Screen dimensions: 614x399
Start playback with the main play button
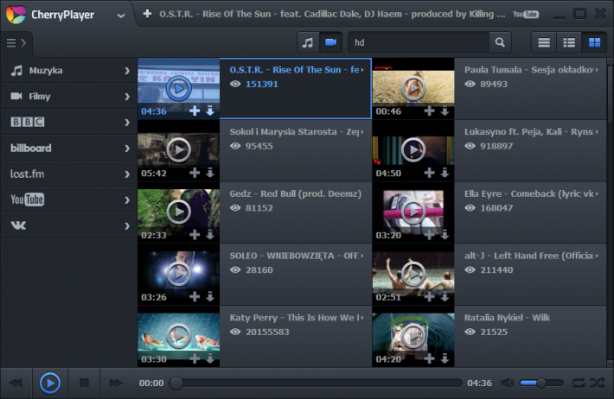coord(50,383)
